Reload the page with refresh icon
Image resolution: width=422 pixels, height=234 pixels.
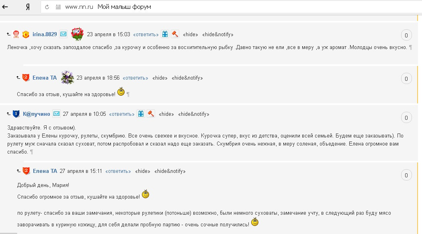pyautogui.click(x=47, y=7)
